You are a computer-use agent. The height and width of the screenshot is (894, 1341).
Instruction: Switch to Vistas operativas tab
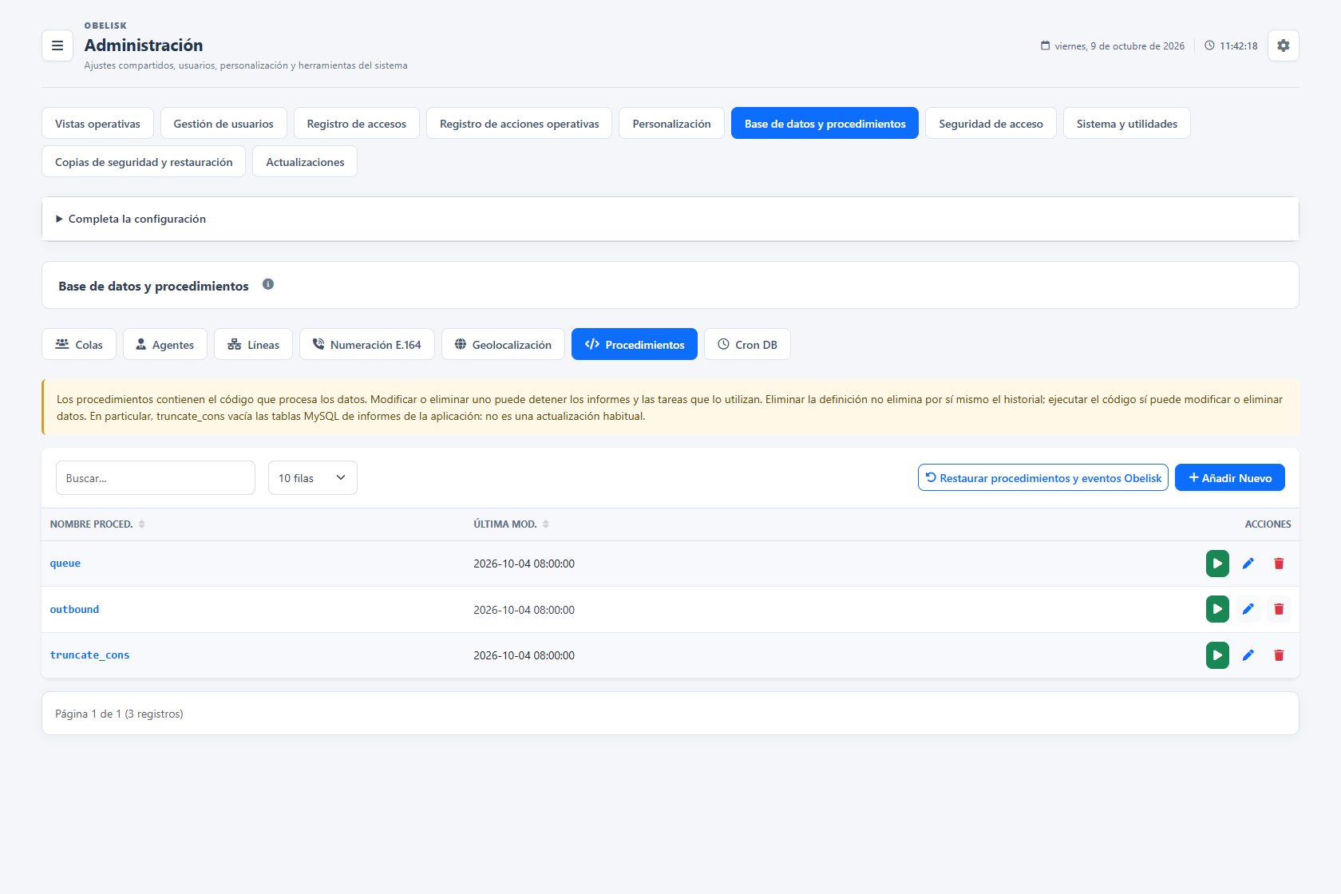pos(97,124)
